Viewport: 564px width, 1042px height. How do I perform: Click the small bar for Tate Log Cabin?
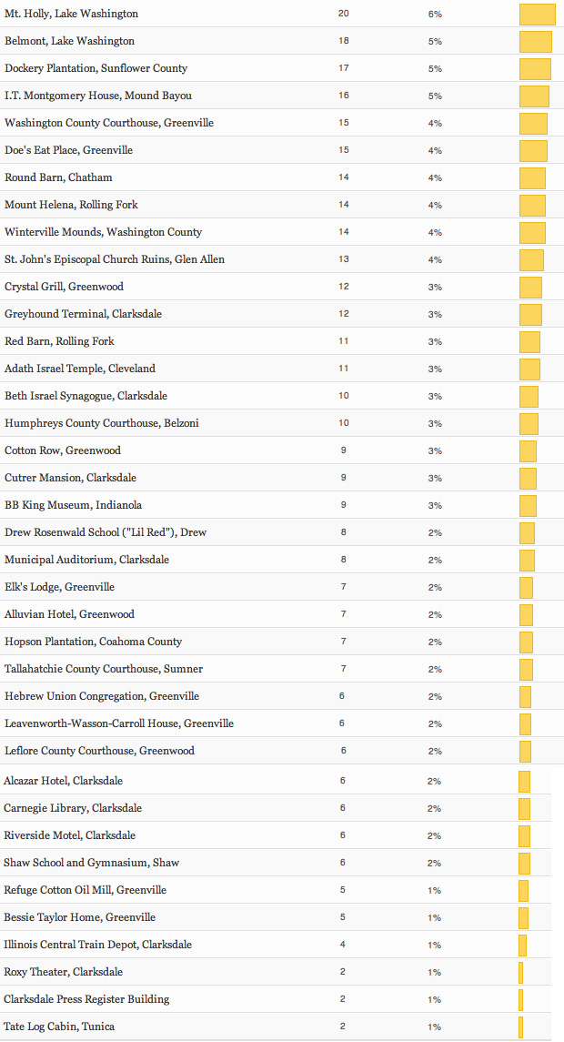[x=520, y=1027]
